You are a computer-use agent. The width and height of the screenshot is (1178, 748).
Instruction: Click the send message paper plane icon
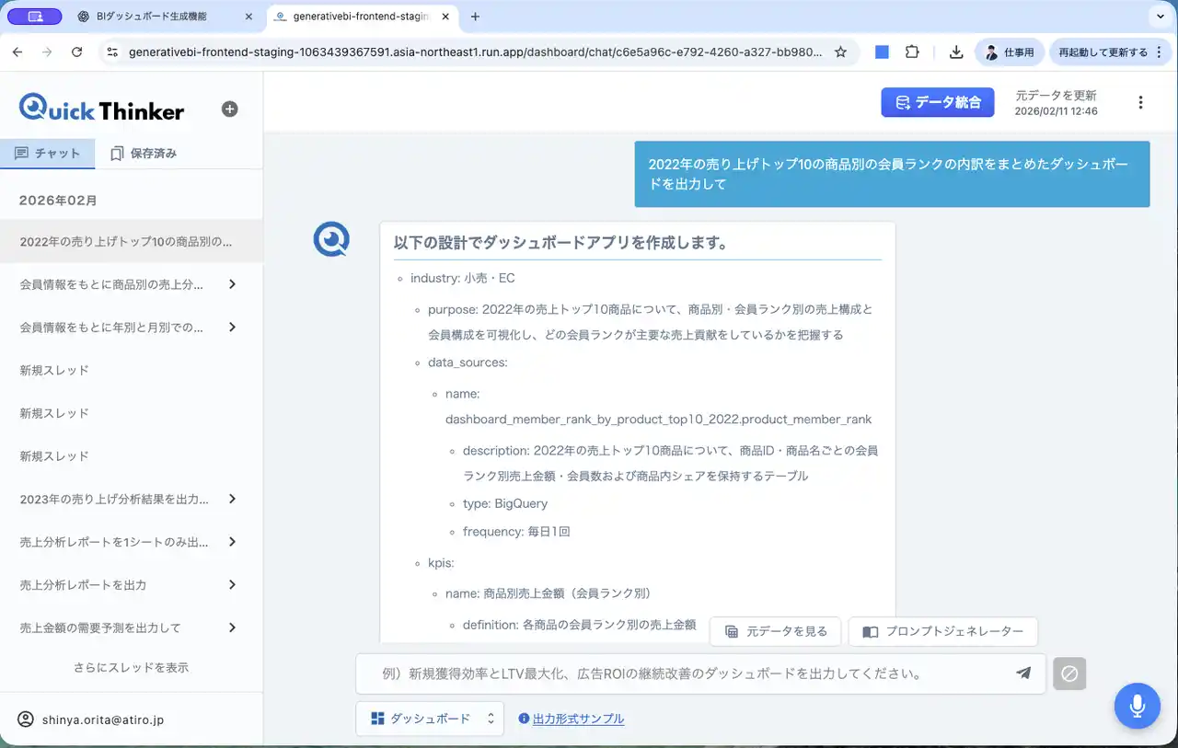click(x=1023, y=673)
